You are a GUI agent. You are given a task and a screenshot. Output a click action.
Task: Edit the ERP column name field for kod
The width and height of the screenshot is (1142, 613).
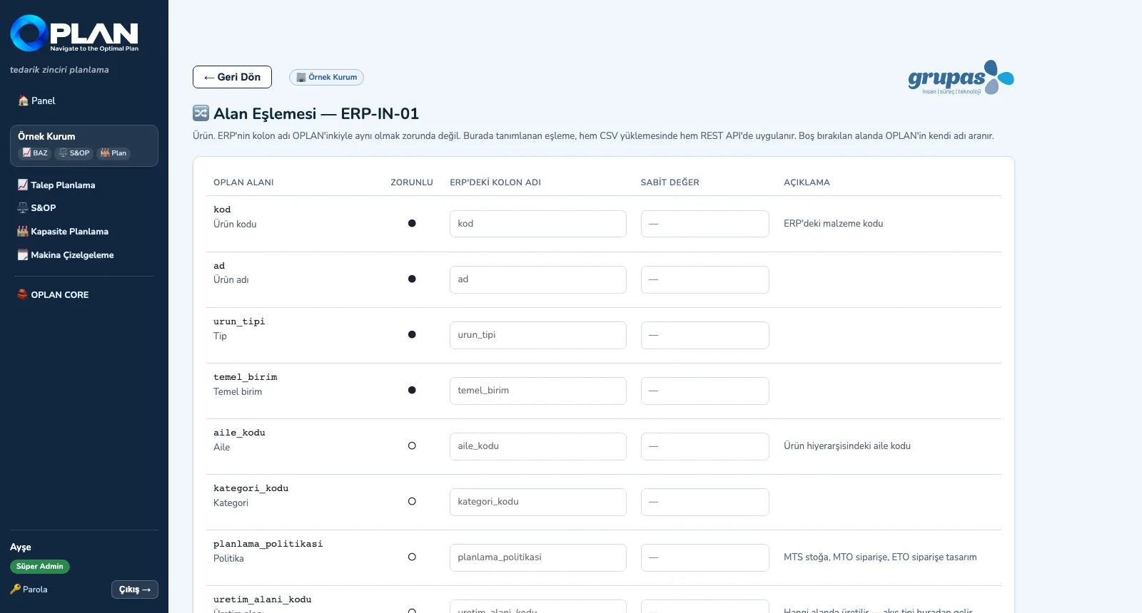538,224
